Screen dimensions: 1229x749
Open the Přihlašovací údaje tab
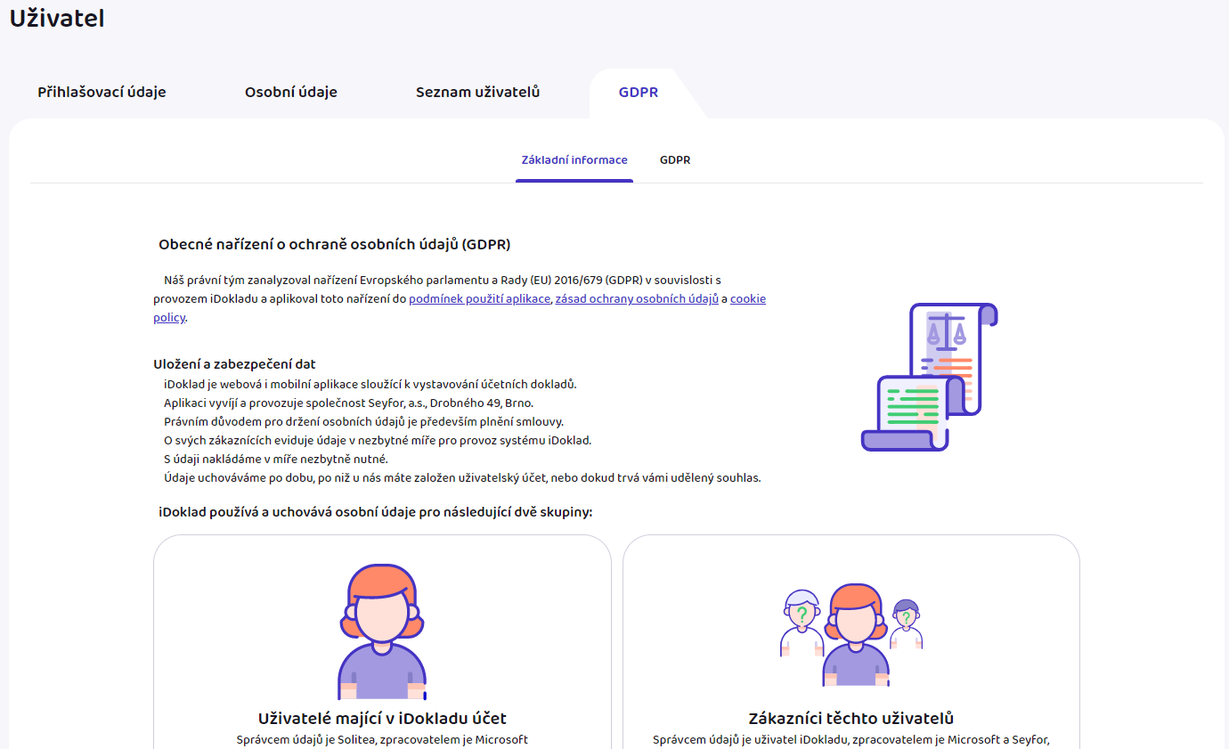[x=102, y=93]
